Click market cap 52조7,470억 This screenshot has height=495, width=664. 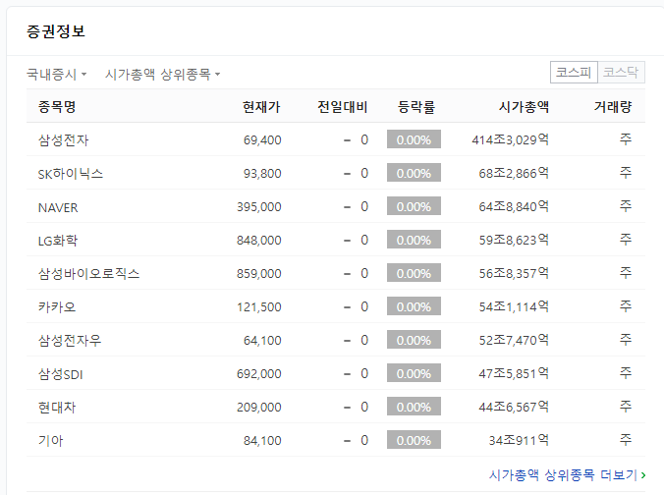point(514,341)
